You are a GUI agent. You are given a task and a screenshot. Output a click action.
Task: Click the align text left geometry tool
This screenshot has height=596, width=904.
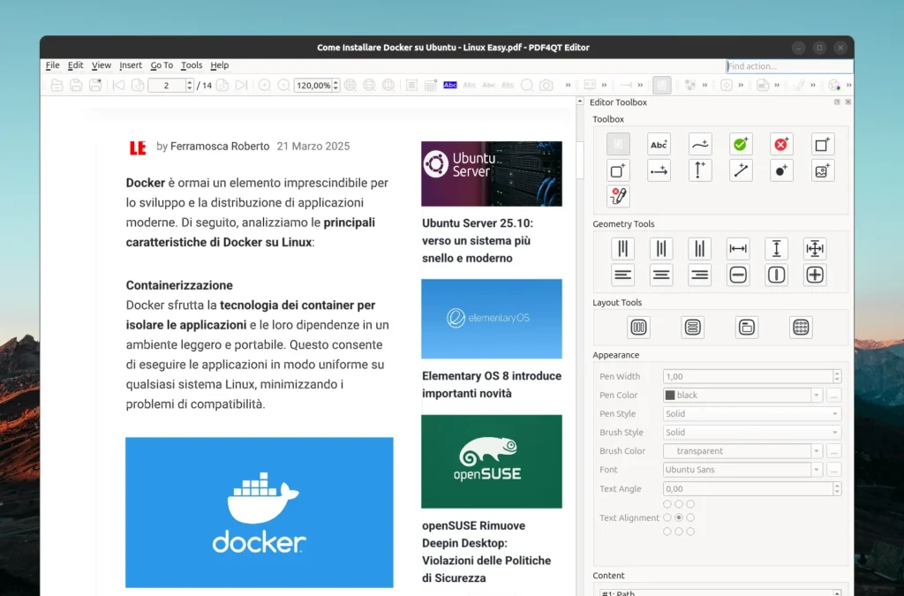623,275
